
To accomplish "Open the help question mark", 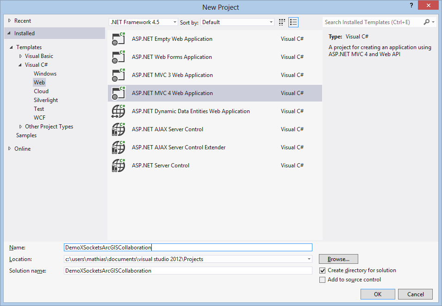I will 411,5.
